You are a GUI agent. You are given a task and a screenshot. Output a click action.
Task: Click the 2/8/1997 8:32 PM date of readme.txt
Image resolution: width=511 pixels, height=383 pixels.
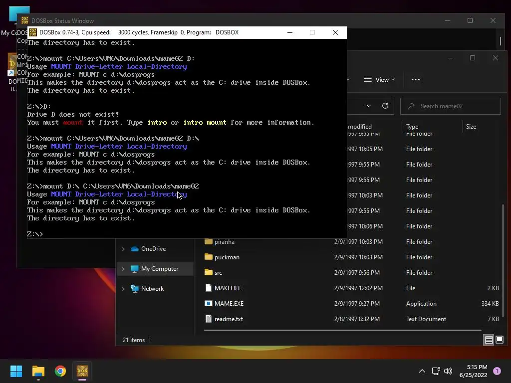coord(357,319)
